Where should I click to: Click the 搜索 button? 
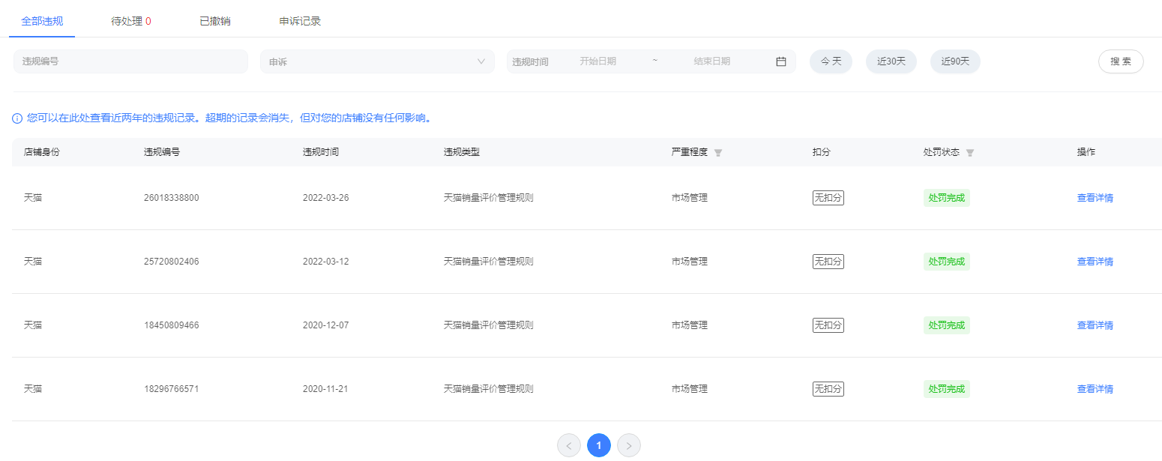point(1121,61)
